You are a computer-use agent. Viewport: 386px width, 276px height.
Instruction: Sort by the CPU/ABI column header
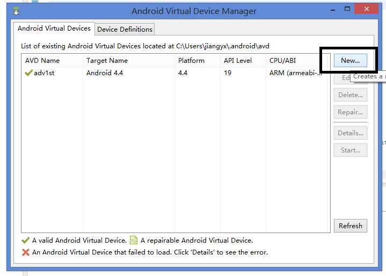298,61
